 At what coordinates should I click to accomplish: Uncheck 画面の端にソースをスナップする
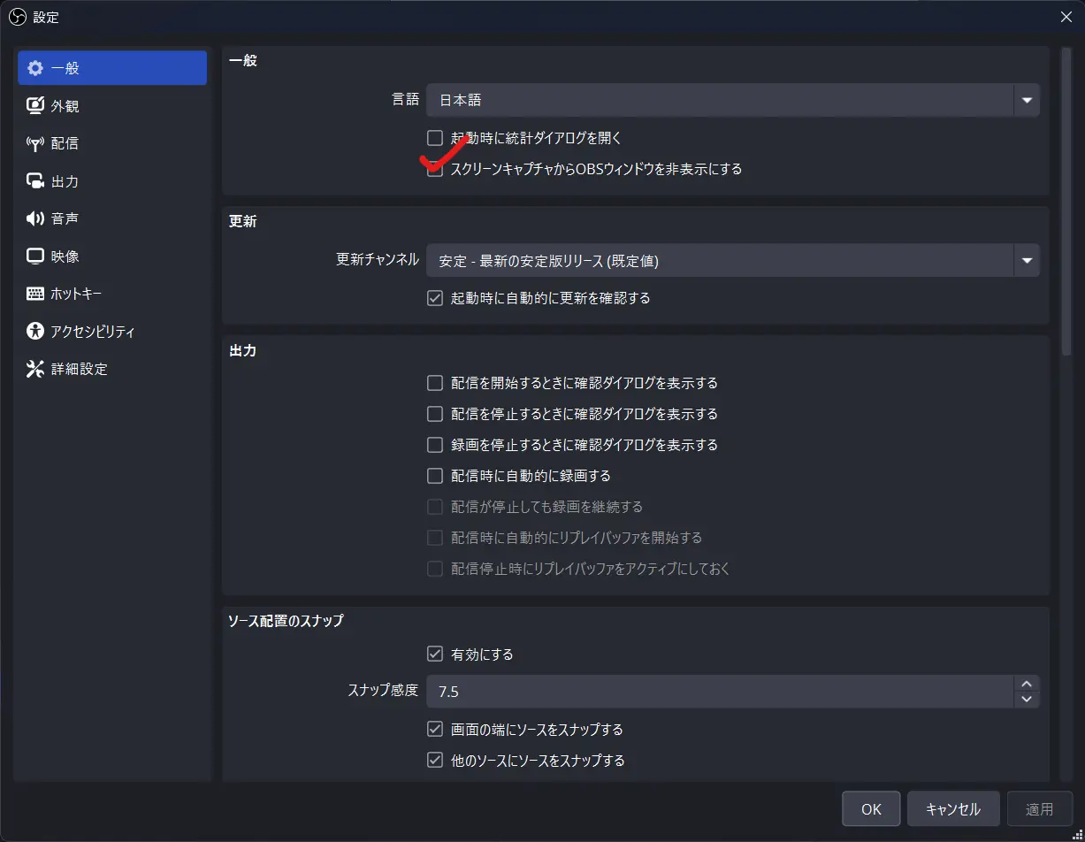click(x=434, y=729)
